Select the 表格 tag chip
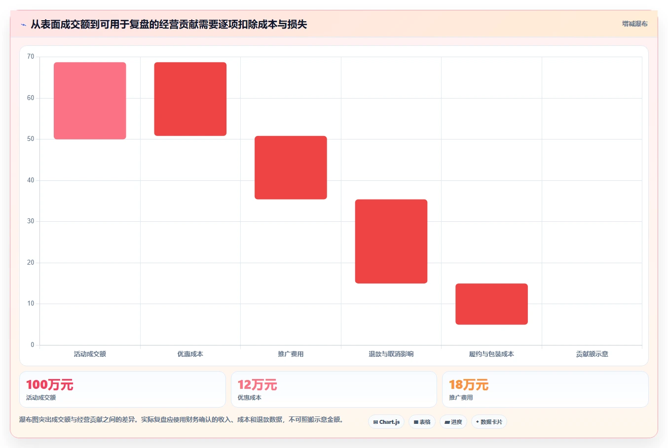 [x=422, y=422]
